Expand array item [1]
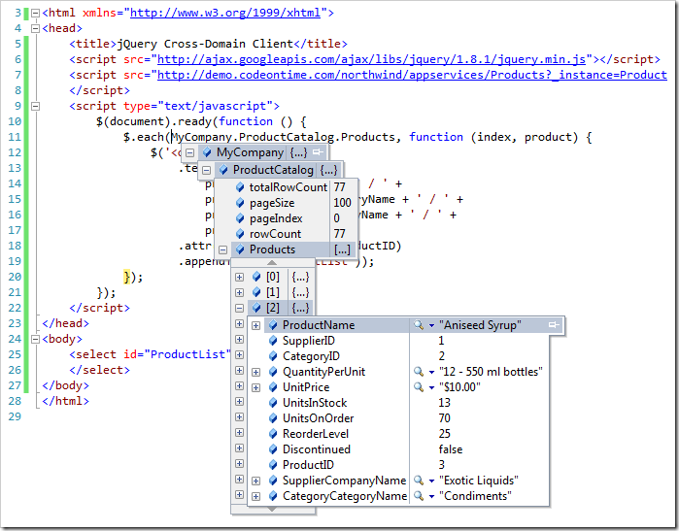The width and height of the screenshot is (679, 531). coord(240,292)
